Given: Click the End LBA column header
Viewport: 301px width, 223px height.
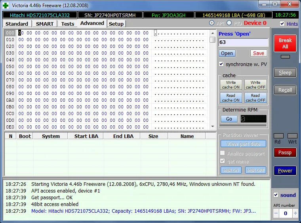Looking at the screenshot, I should click(123, 136).
